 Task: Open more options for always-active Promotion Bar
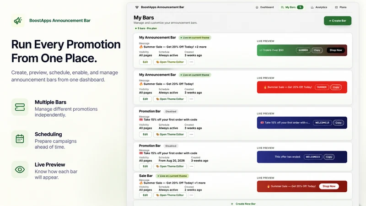point(191,134)
